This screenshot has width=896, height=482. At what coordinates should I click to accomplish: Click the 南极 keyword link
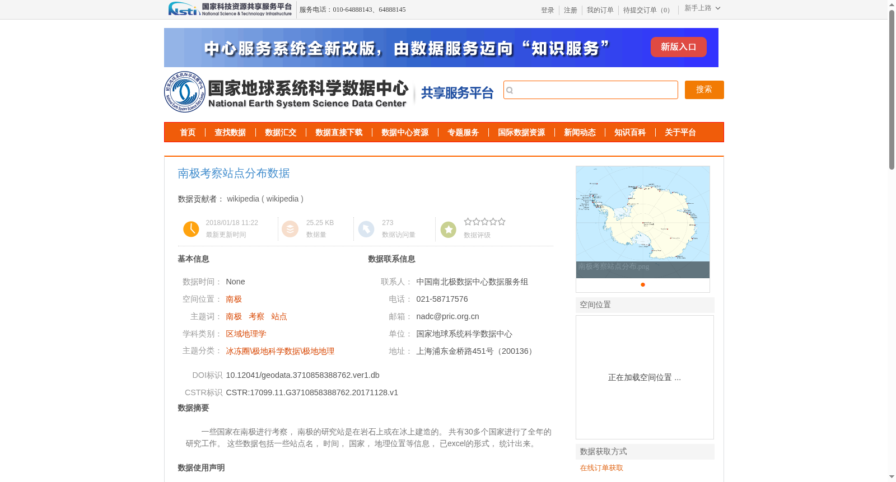pos(234,316)
